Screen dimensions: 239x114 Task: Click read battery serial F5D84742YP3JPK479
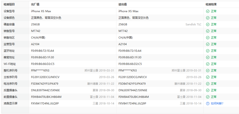tap(132, 84)
